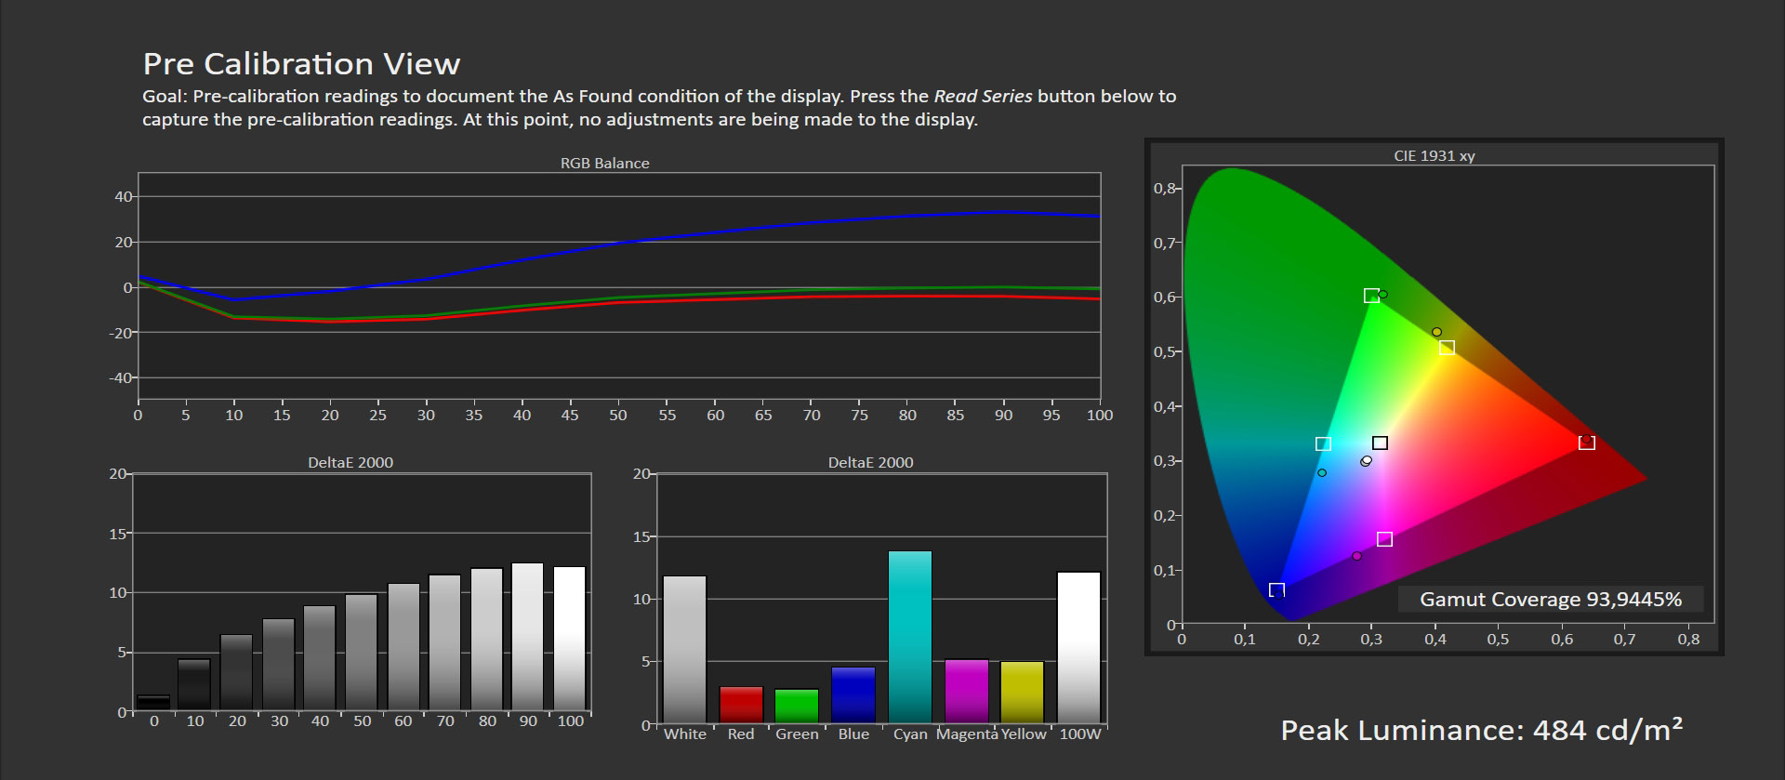Viewport: 1785px width, 780px height.
Task: Click the Green color DeltaE bar
Action: 797,706
